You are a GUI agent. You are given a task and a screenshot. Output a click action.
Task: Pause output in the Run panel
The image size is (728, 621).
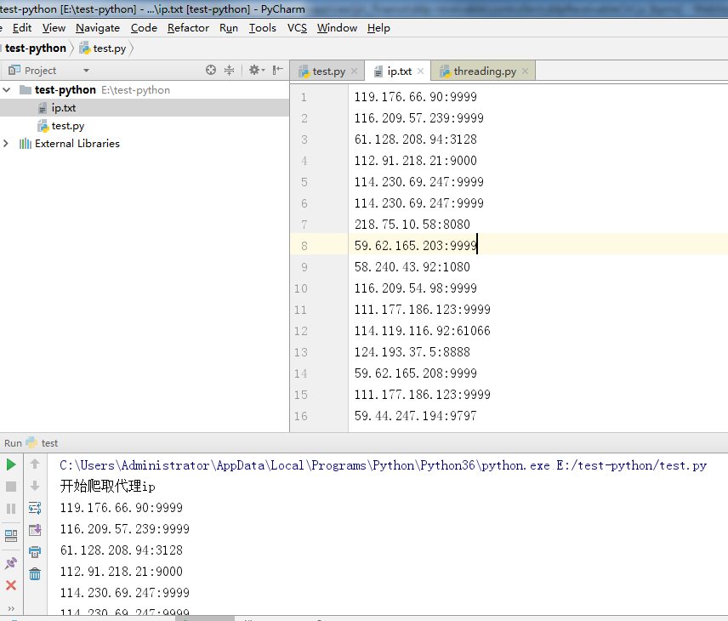11,509
